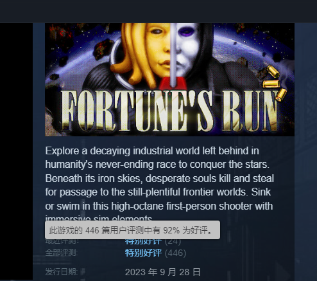Open the partially hidden recent reviews 特别好评 link
The image size is (317, 281).
tap(143, 242)
